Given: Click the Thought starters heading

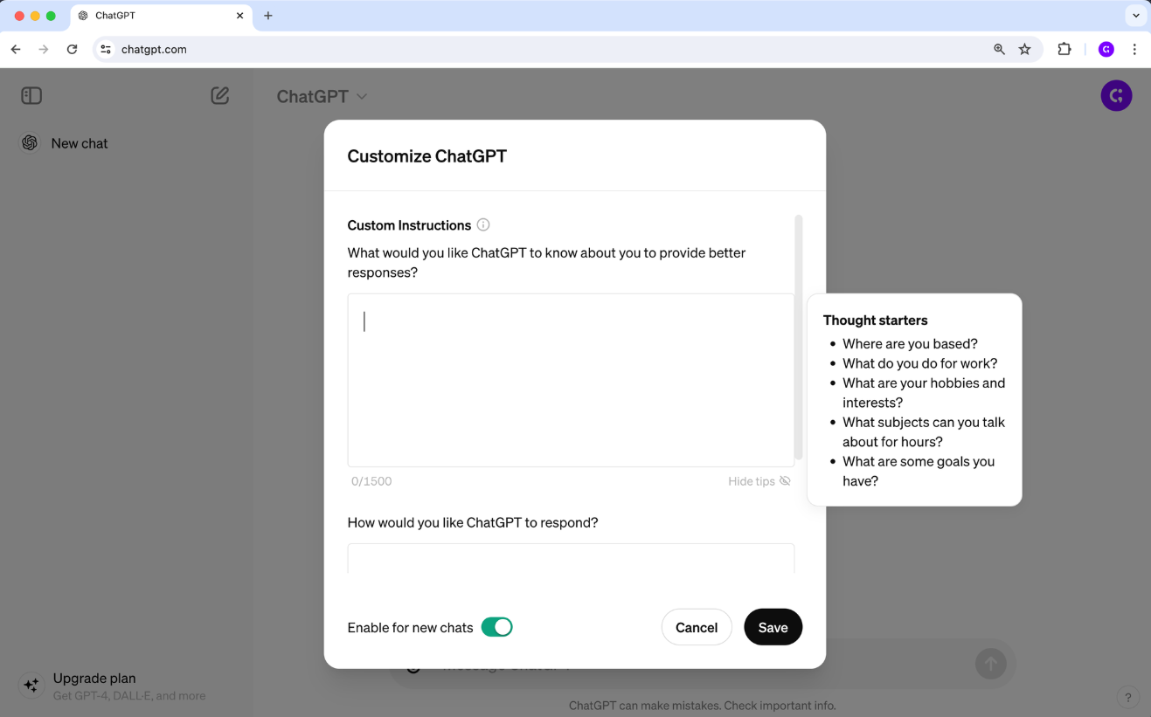Looking at the screenshot, I should (x=875, y=321).
